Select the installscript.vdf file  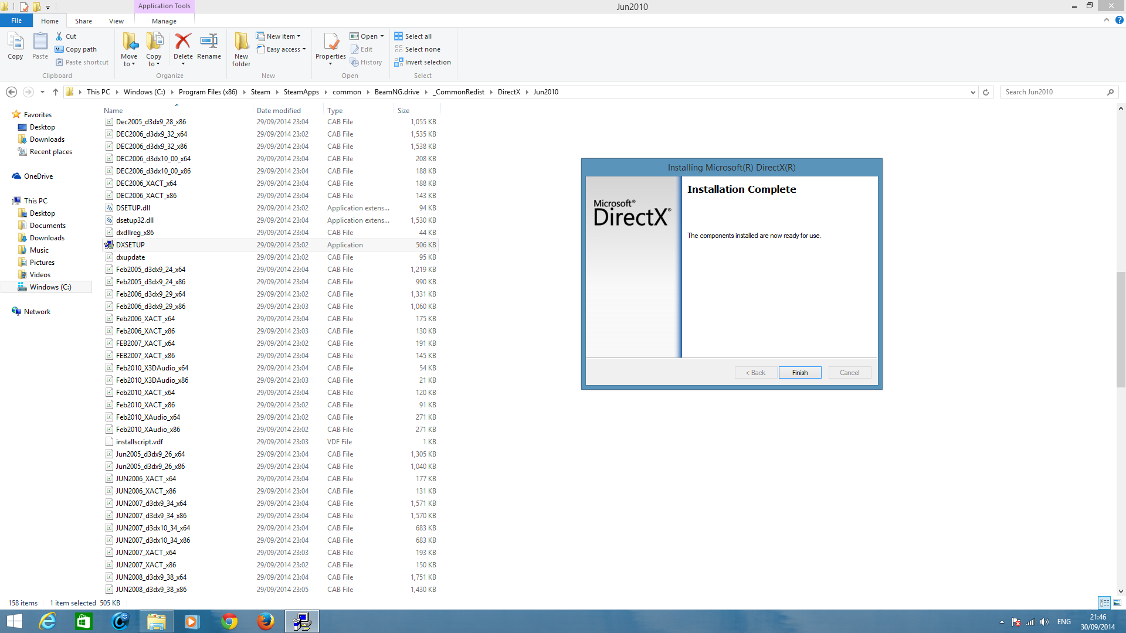pos(271,442)
